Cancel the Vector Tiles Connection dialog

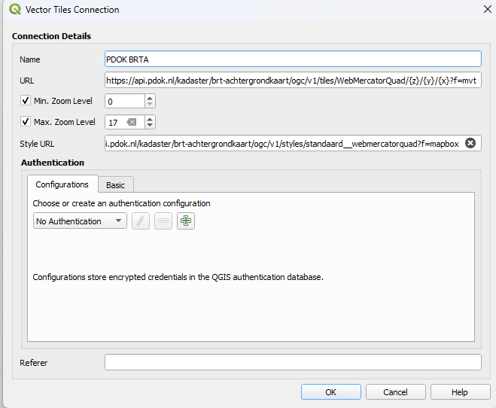[395, 392]
